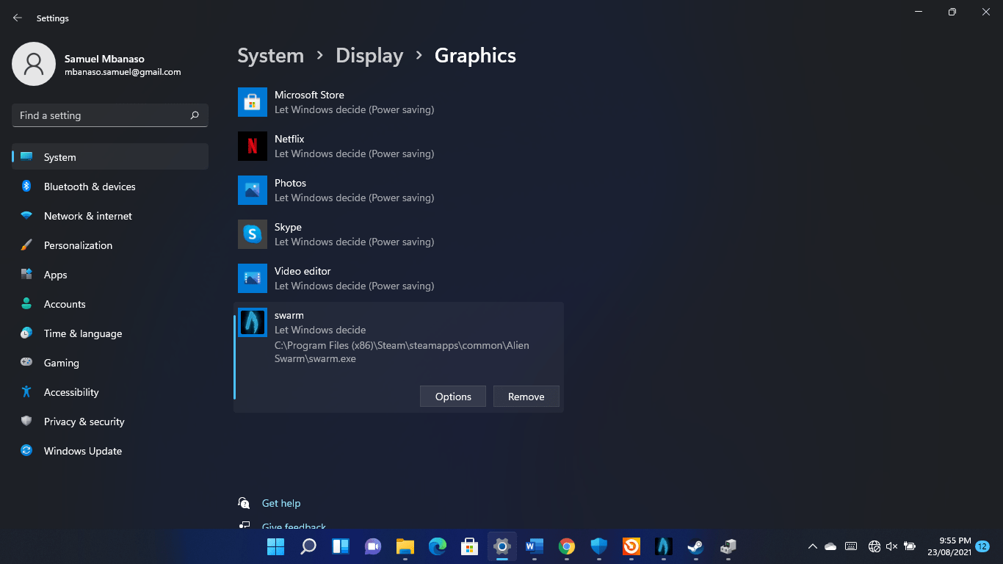The width and height of the screenshot is (1003, 564).
Task: Open the touch keyboard tray icon
Action: 851,546
